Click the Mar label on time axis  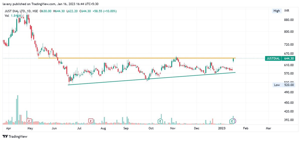[x=268, y=128]
